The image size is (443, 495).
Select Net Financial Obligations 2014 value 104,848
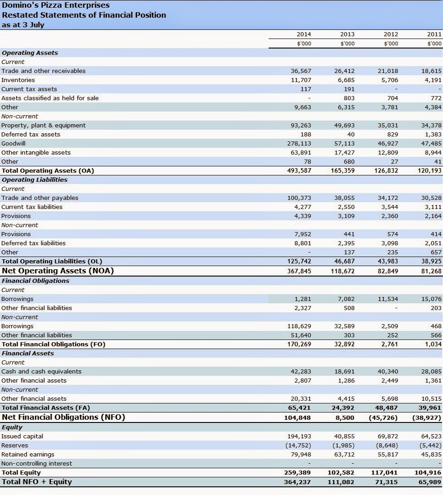[298, 417]
